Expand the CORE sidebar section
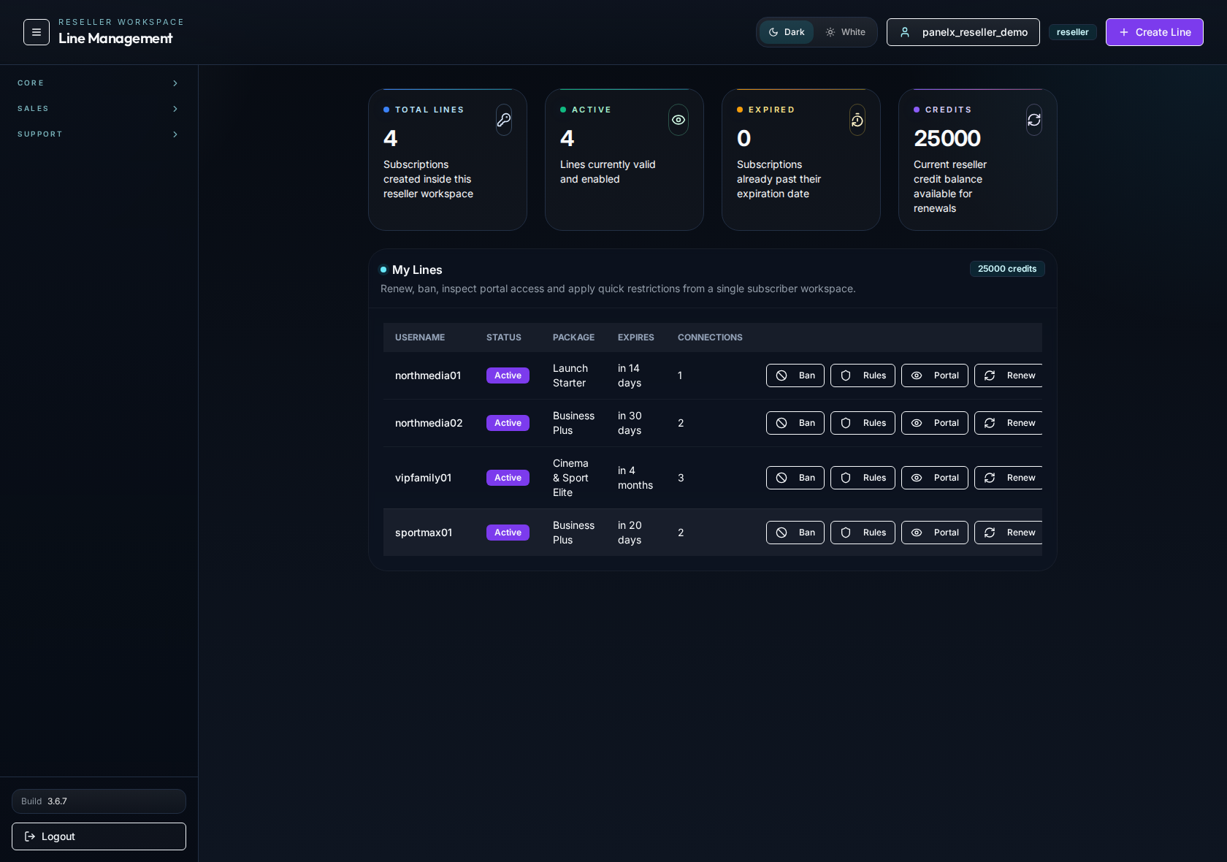 [99, 83]
